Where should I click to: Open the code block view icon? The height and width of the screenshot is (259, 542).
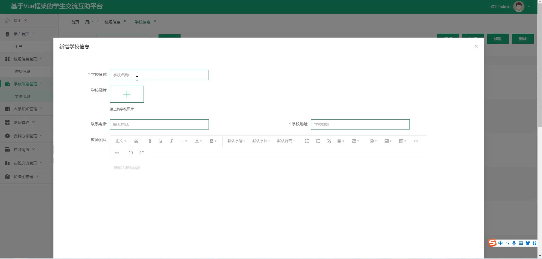[416, 141]
